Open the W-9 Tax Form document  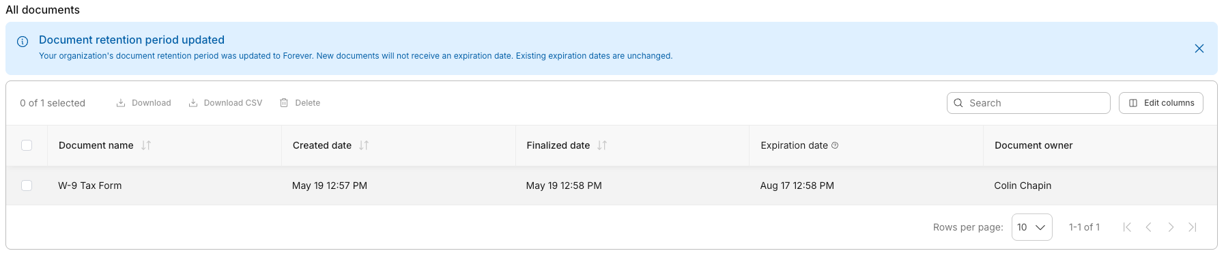point(90,186)
